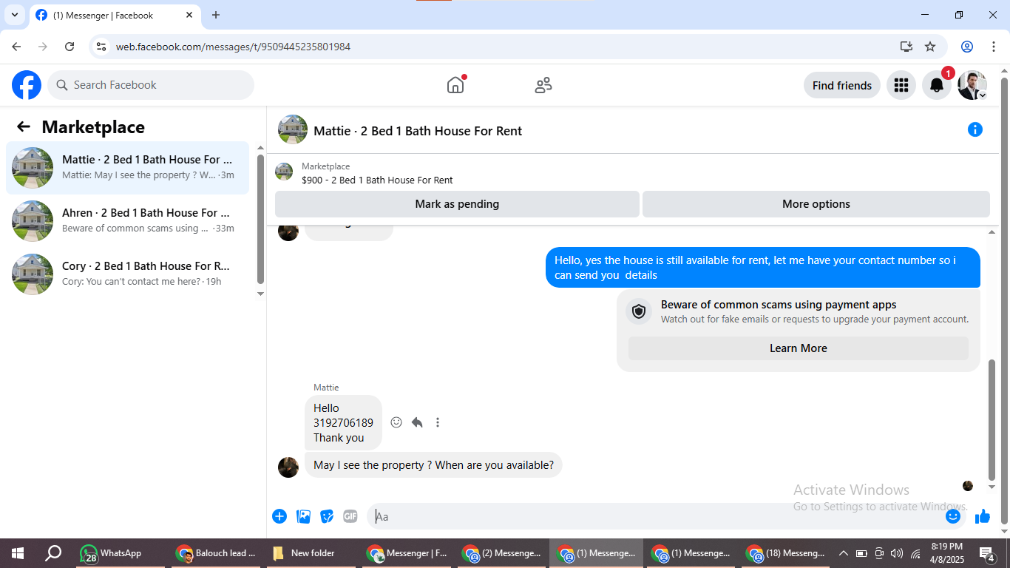The width and height of the screenshot is (1010, 568).
Task: Click the browser address bar URL
Action: (x=233, y=47)
